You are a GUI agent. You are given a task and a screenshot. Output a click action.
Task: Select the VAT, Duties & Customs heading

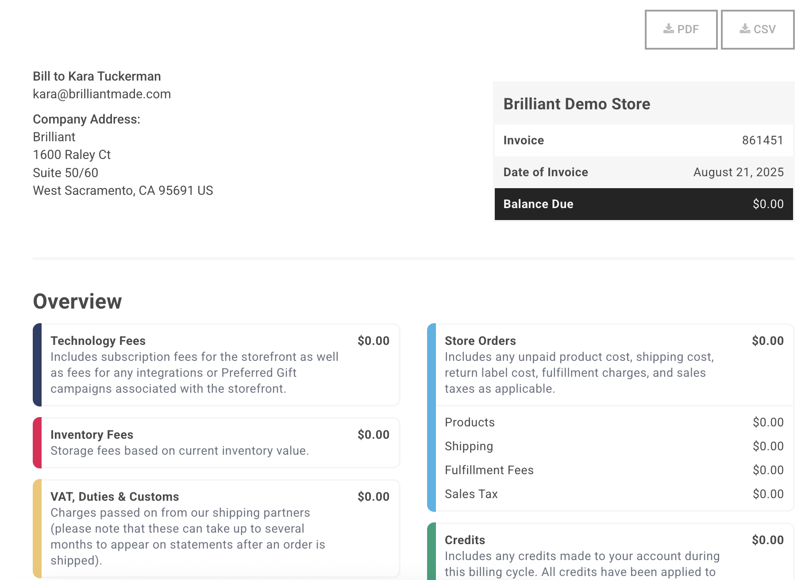[x=115, y=497]
